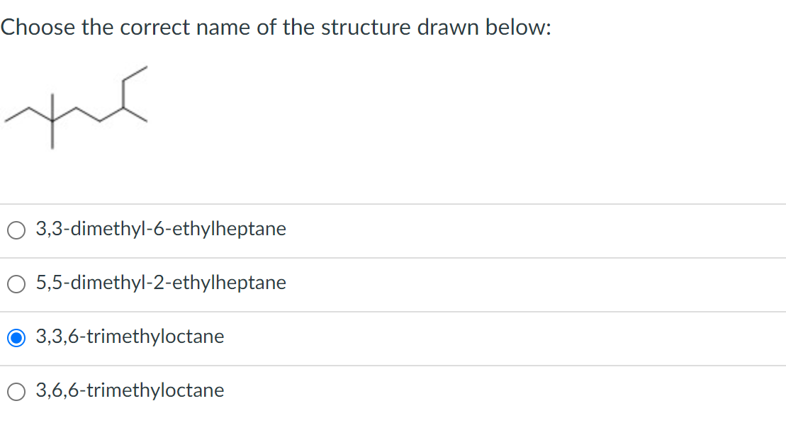Screen dimensions: 786x423
Task: Click the quaternary carbon cross junction in the structure
Action: point(52,120)
